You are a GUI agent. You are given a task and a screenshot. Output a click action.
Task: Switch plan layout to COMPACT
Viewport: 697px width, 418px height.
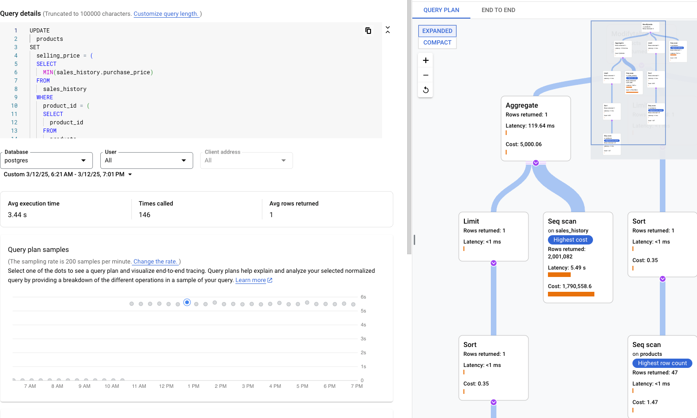(437, 42)
